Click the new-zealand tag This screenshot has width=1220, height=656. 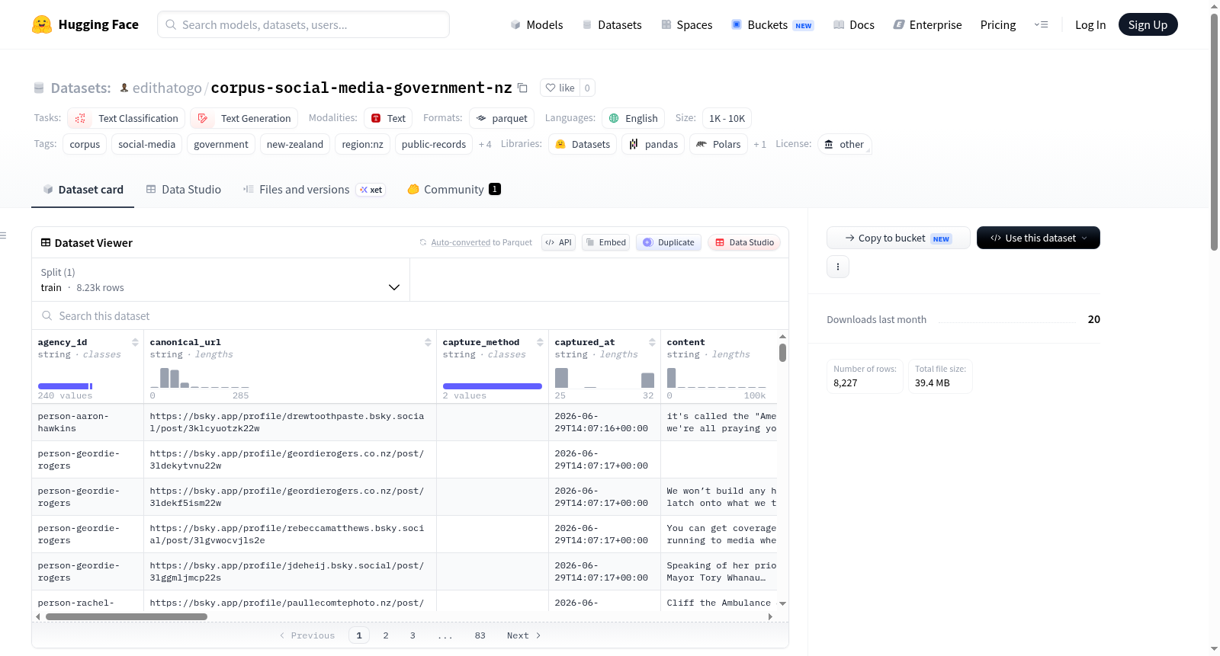click(295, 144)
